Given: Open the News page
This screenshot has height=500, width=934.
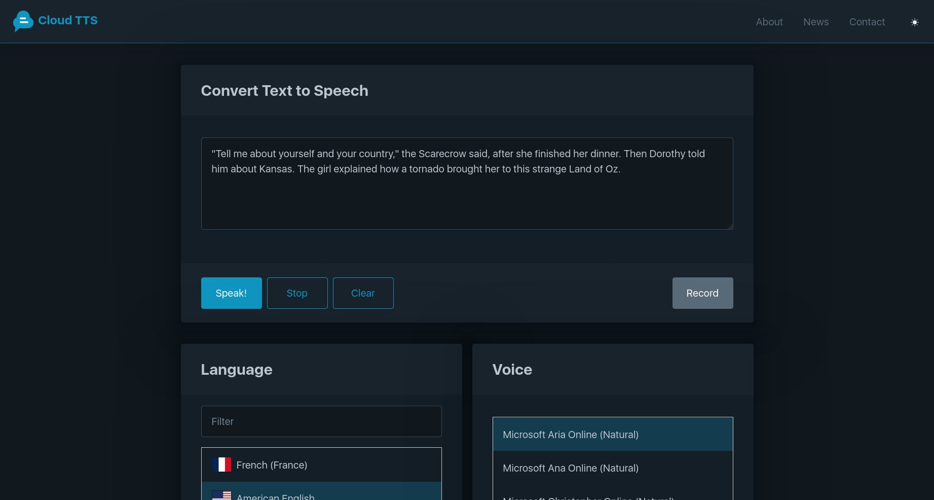Looking at the screenshot, I should tap(815, 22).
